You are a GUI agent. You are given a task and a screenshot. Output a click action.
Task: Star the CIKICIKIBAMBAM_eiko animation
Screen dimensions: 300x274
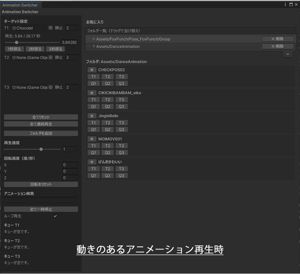tap(92, 93)
